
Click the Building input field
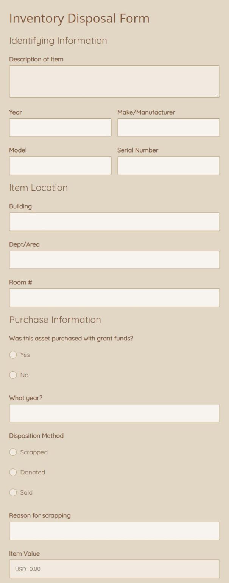pyautogui.click(x=114, y=221)
